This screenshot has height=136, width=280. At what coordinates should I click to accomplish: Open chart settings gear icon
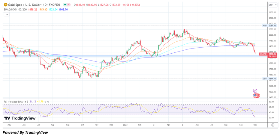click(273, 125)
